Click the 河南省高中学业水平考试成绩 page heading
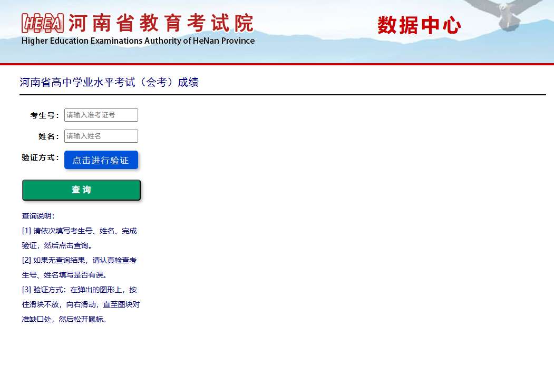The image size is (554, 366). [x=109, y=83]
